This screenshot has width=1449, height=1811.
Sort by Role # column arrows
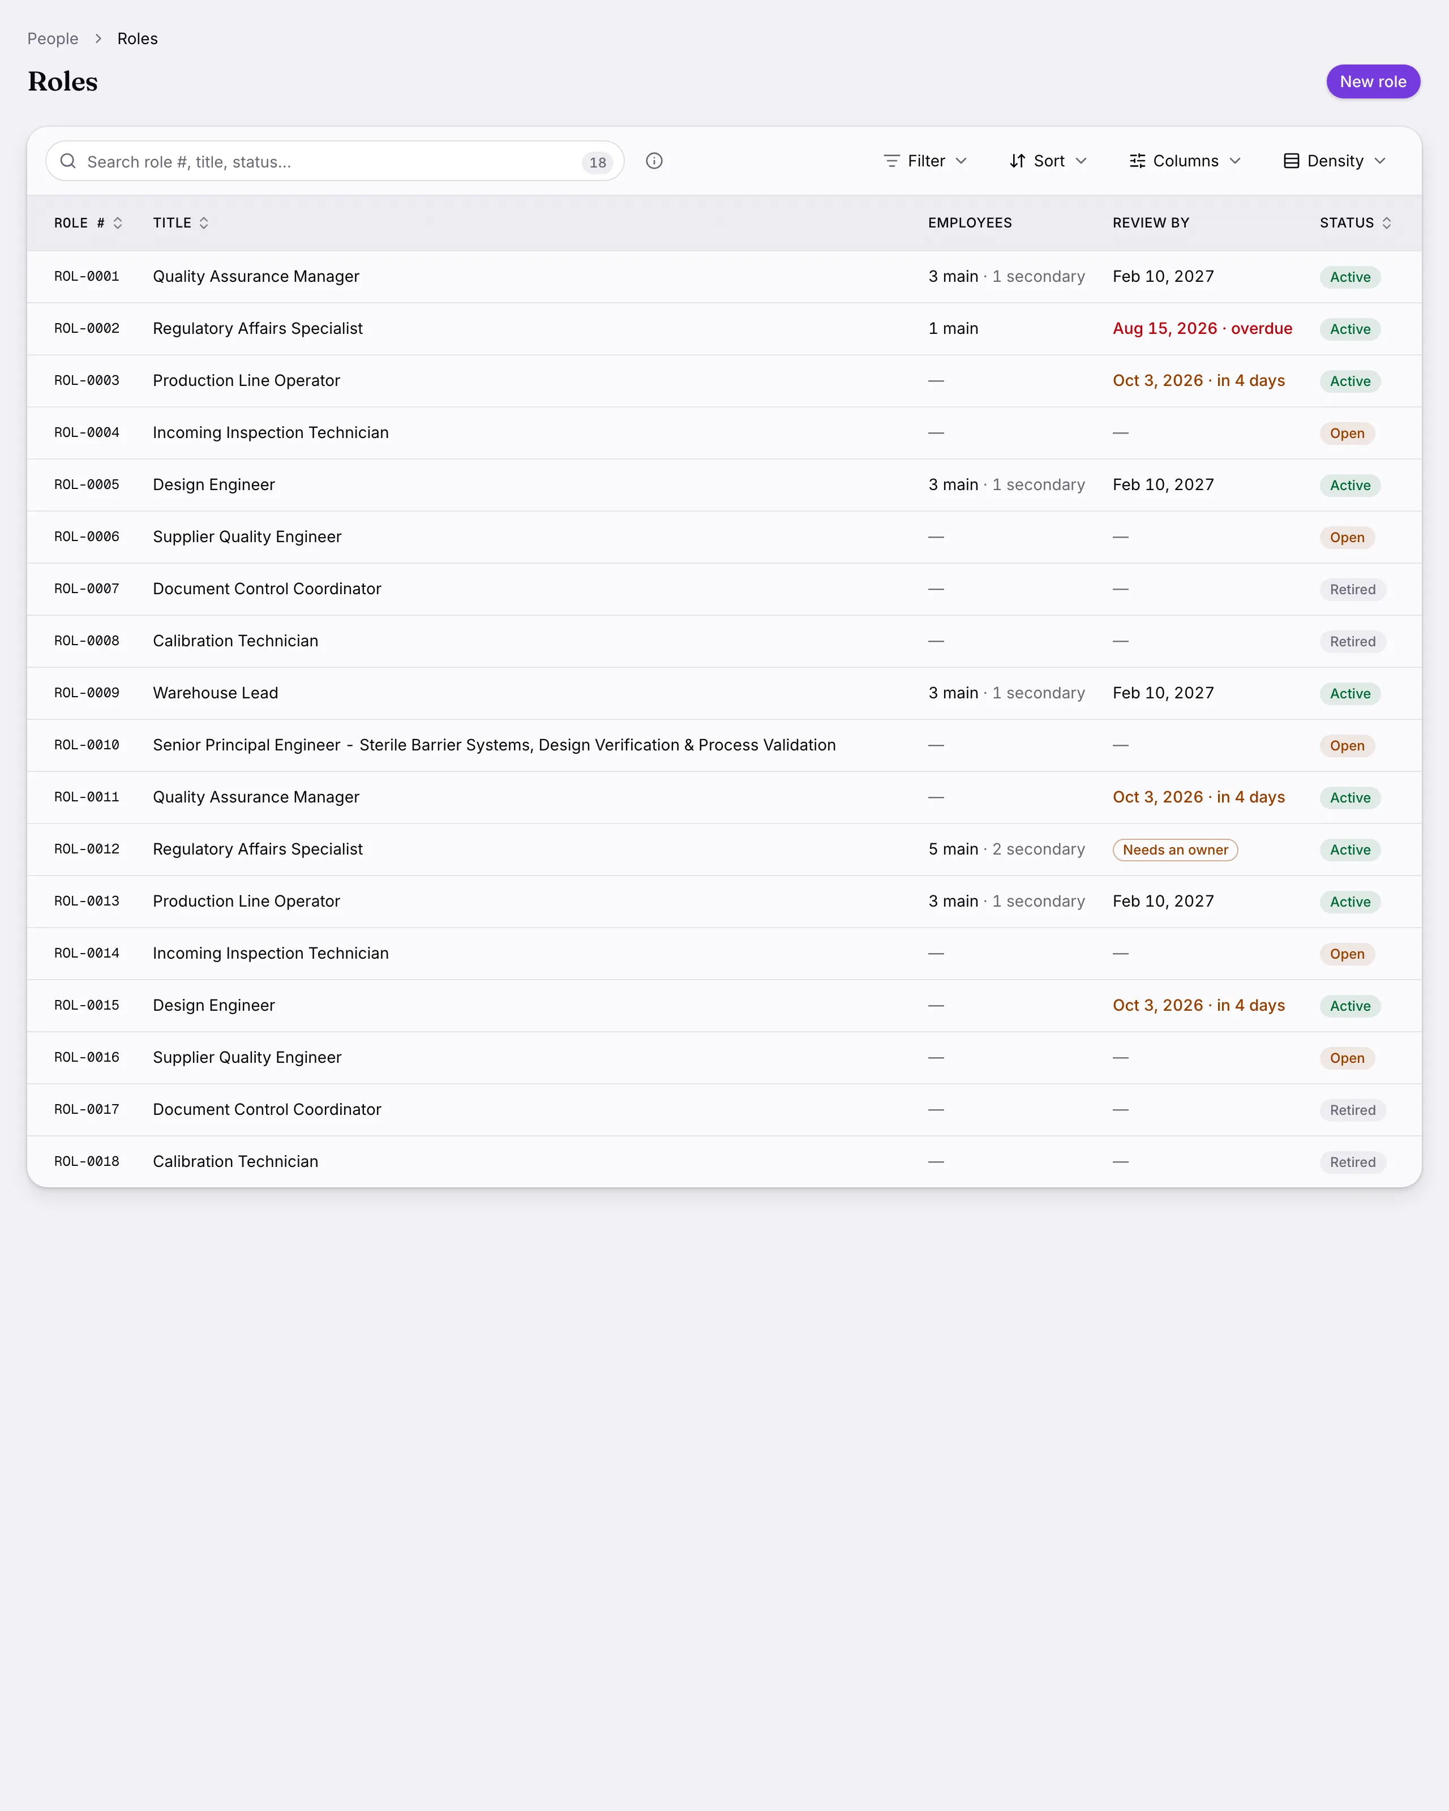(x=118, y=222)
